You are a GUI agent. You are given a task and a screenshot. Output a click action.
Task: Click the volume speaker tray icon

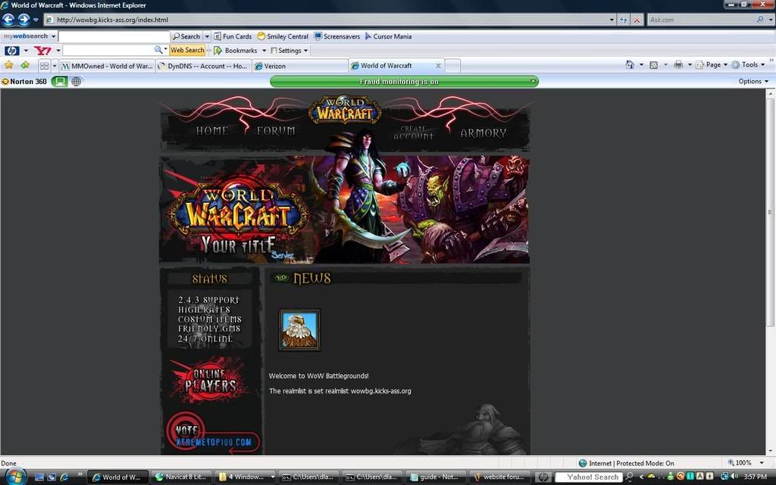click(x=736, y=476)
